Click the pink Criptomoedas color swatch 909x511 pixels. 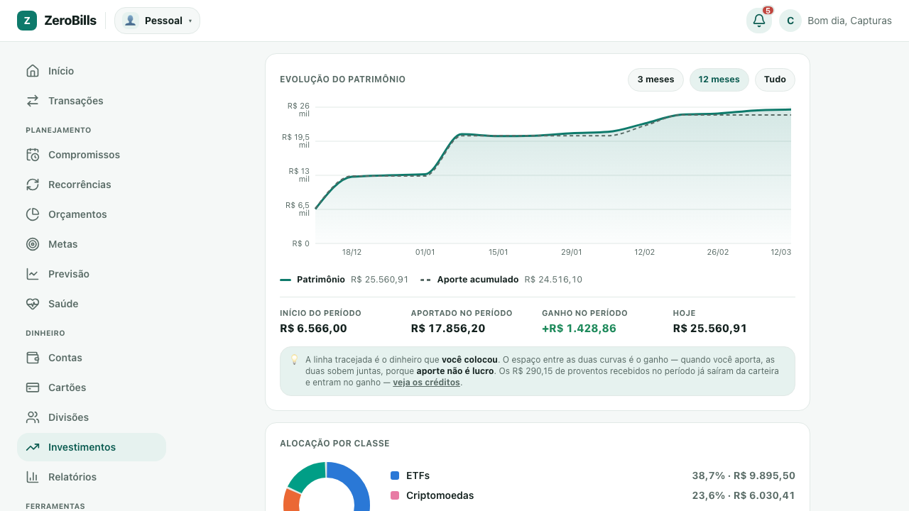(395, 495)
